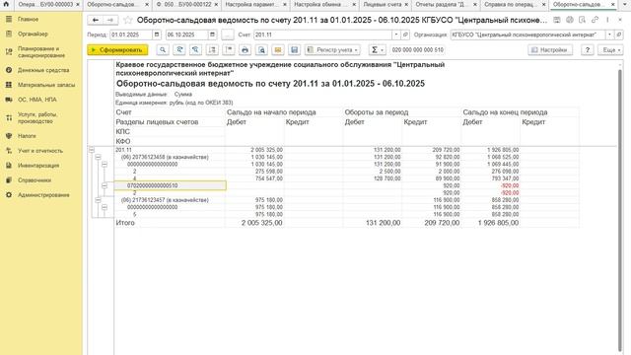Image resolution: width=631 pixels, height=355 pixels.
Task: Open Материальные запасы section
Action: [46, 85]
